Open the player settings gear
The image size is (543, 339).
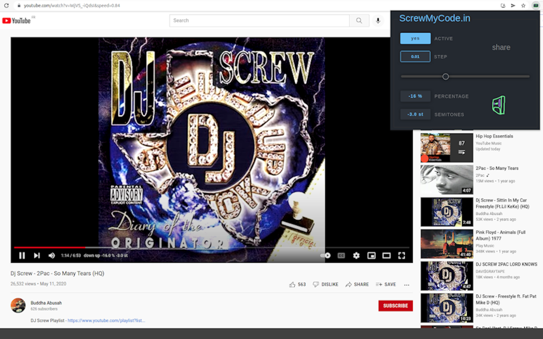(x=356, y=256)
